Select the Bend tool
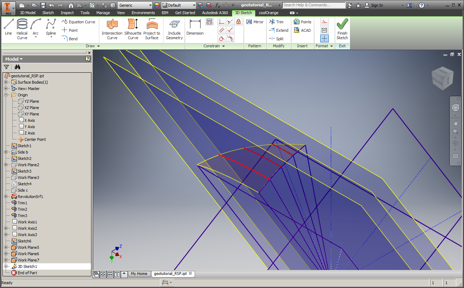This screenshot has height=288, width=464. click(70, 39)
